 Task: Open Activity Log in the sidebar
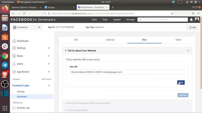coord(23,108)
